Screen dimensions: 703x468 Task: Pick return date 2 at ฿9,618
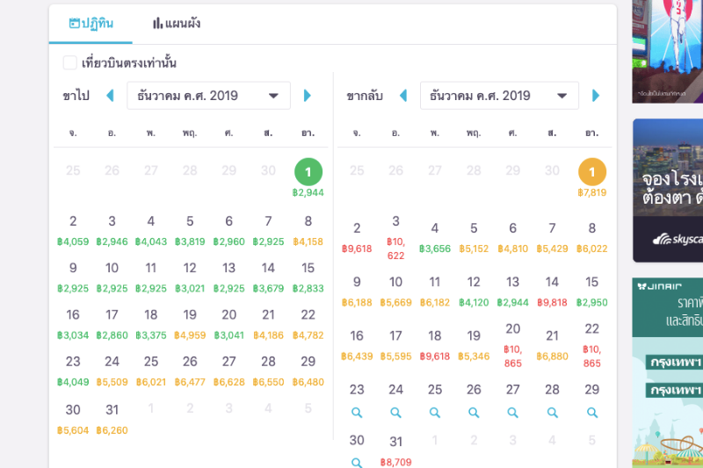357,238
